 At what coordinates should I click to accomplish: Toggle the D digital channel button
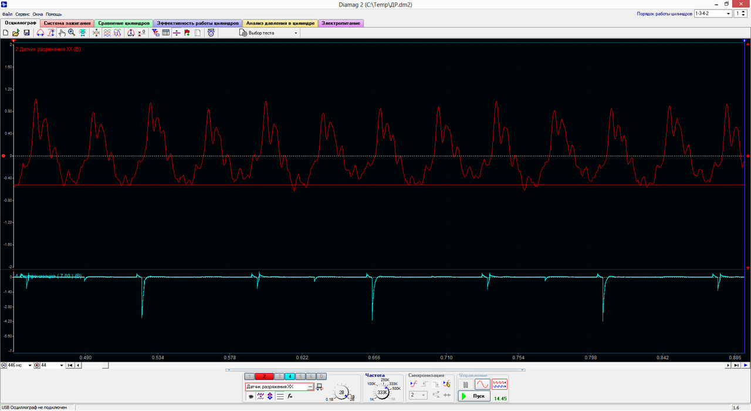pos(322,376)
